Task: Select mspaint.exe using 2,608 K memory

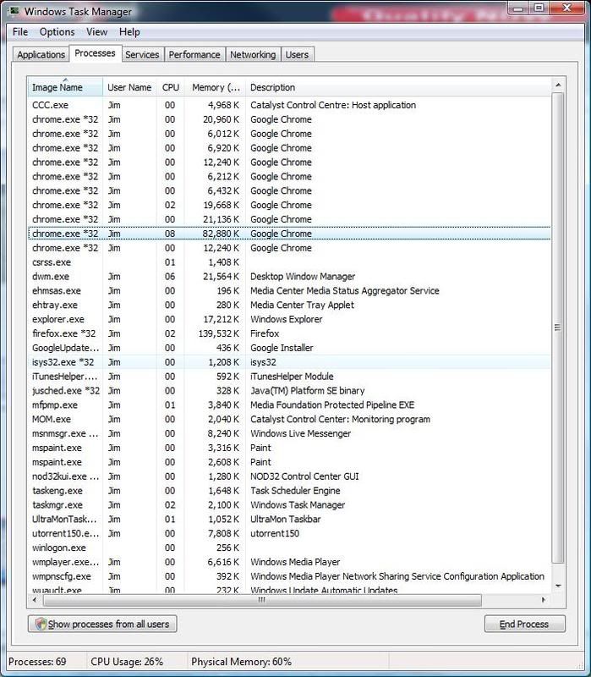Action: click(x=289, y=462)
